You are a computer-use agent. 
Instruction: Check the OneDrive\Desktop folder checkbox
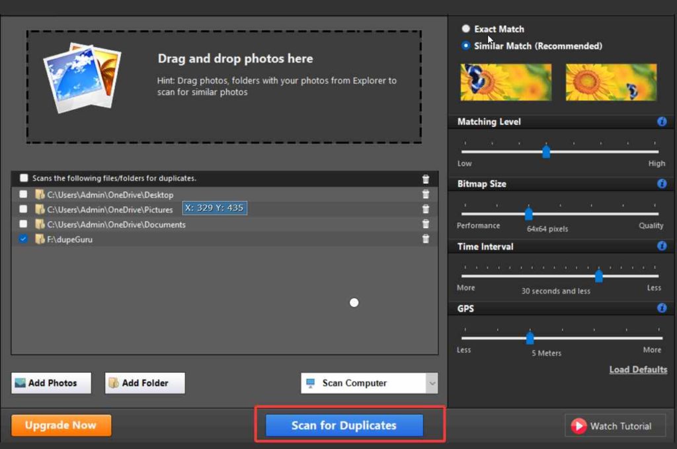point(23,194)
